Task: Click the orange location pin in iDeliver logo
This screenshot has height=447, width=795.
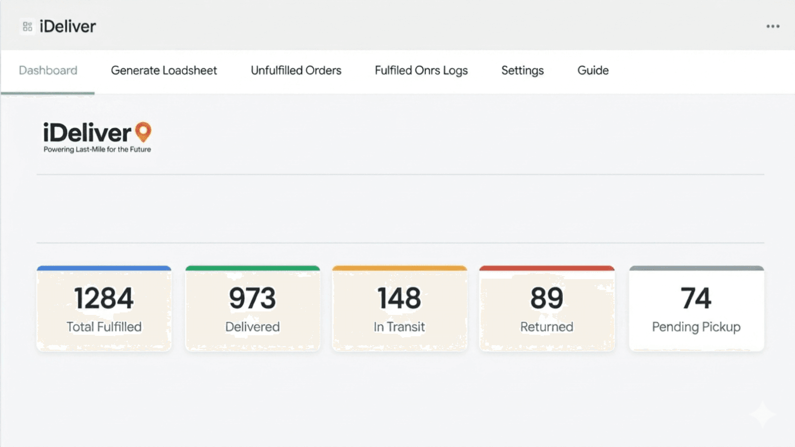Action: [x=144, y=132]
